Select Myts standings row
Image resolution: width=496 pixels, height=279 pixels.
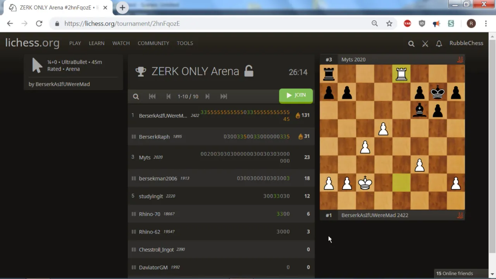tap(221, 157)
